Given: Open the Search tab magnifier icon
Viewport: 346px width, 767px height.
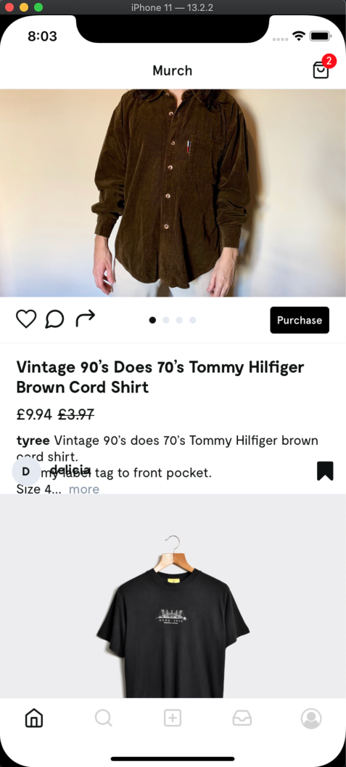Looking at the screenshot, I should tap(104, 718).
